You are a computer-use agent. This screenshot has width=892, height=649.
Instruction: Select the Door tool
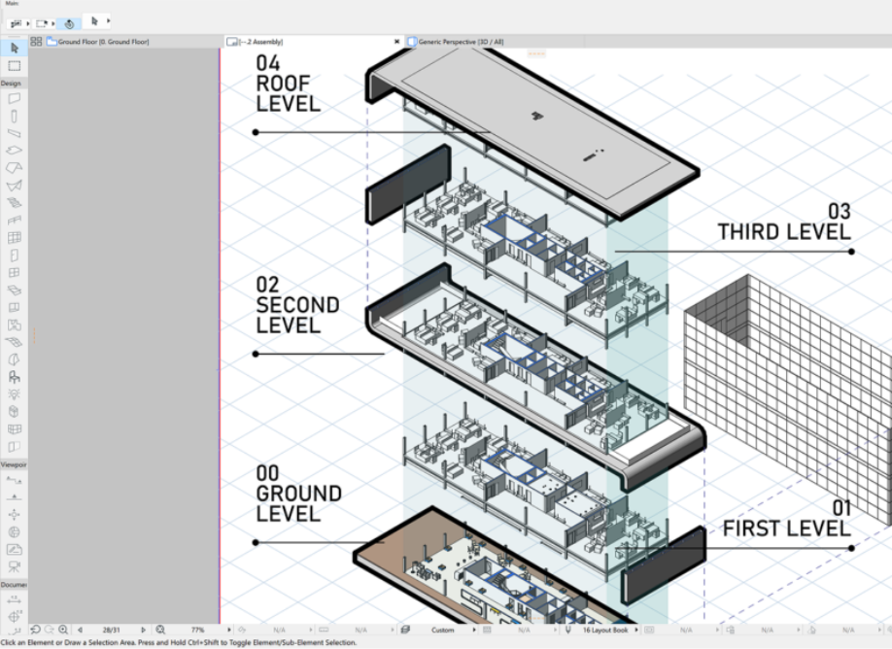point(15,256)
